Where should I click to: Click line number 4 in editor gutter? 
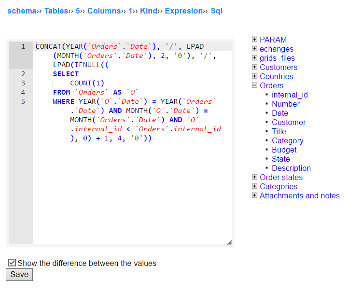(23, 92)
